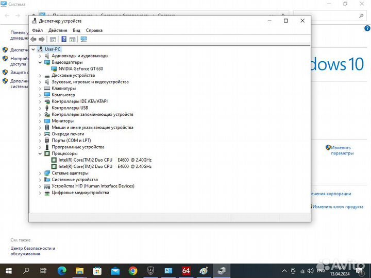The image size is (371, 278).
Task: Minimize the Device Manager window
Action: [269, 21]
